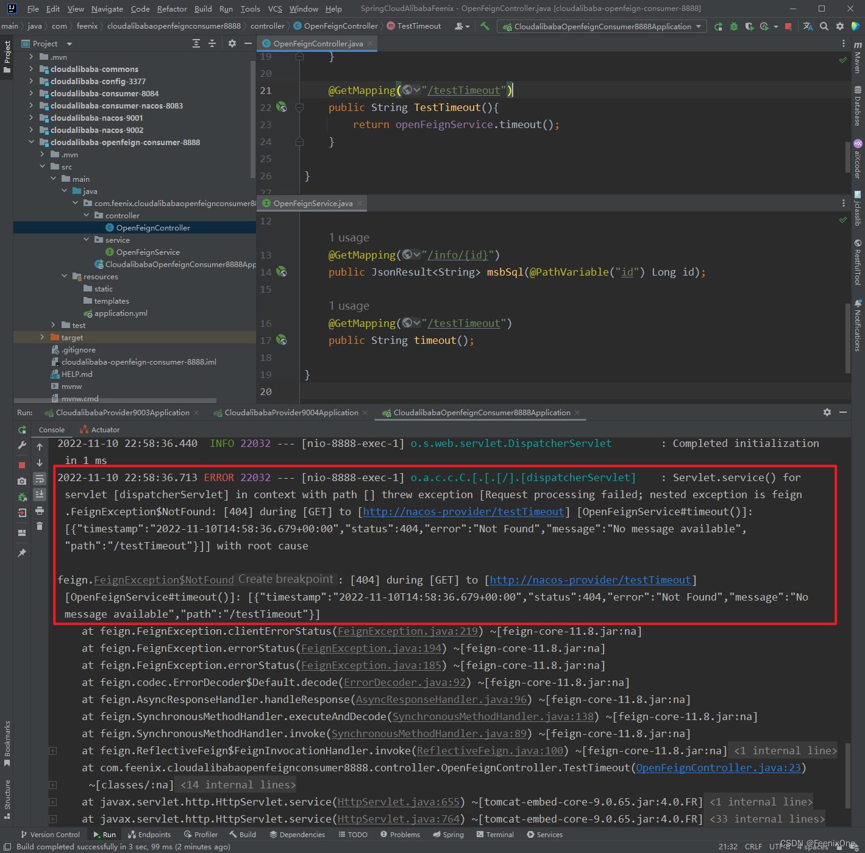Open IDE settings with the top-right gear icon
The width and height of the screenshot is (865, 853).
[840, 26]
